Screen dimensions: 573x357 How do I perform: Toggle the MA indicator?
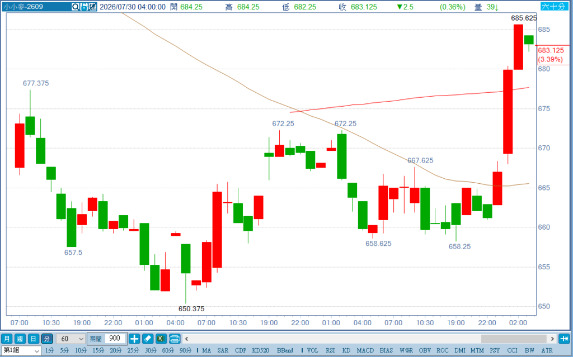tap(206, 350)
